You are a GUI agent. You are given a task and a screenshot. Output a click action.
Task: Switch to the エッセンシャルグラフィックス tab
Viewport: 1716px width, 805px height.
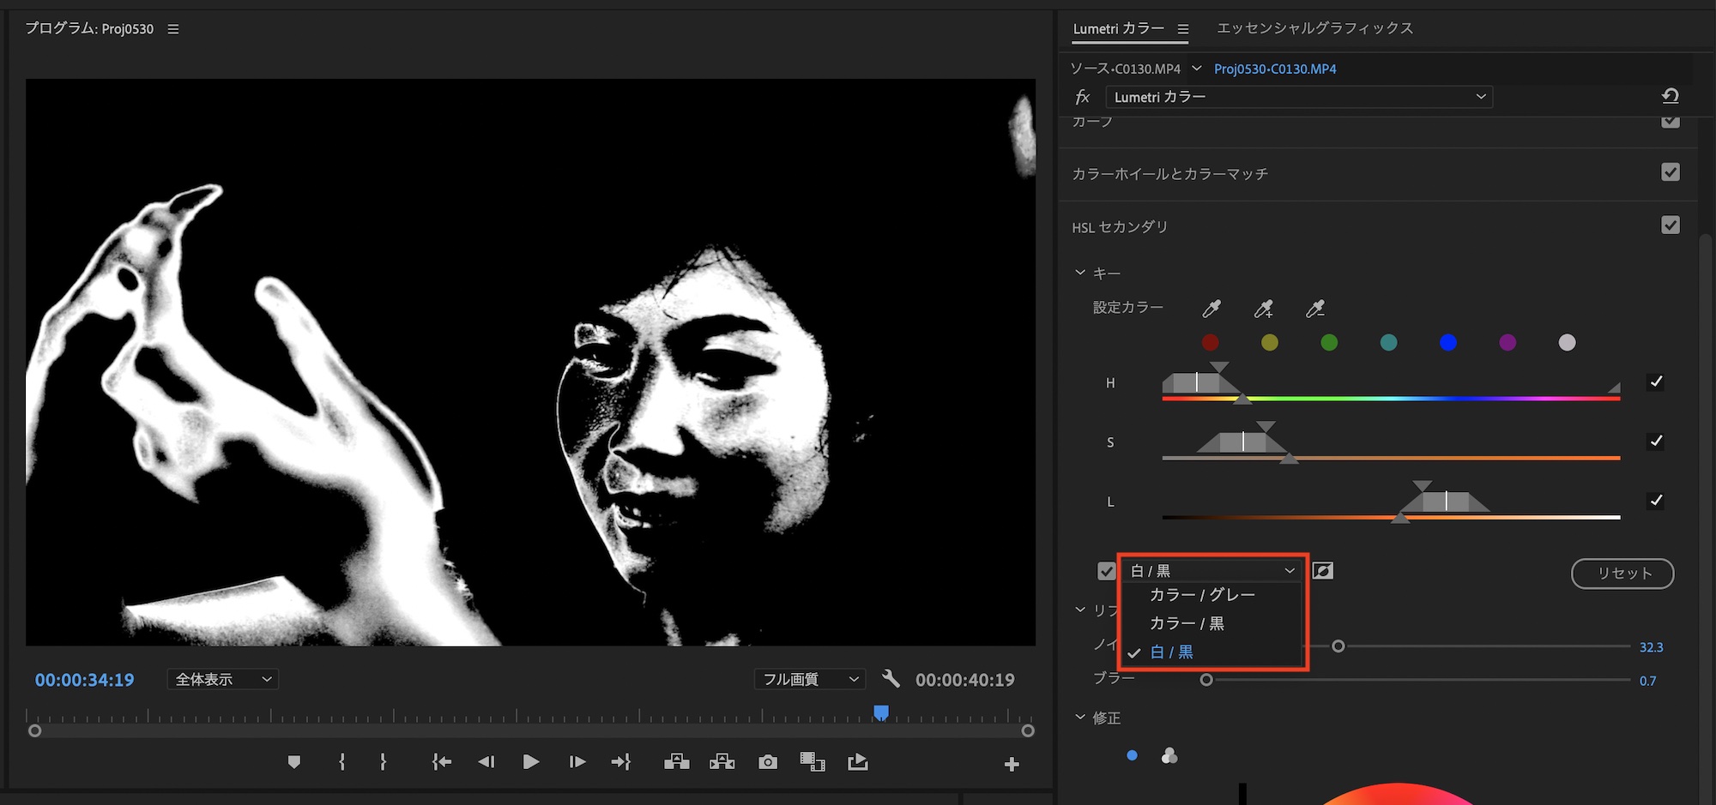click(1314, 28)
